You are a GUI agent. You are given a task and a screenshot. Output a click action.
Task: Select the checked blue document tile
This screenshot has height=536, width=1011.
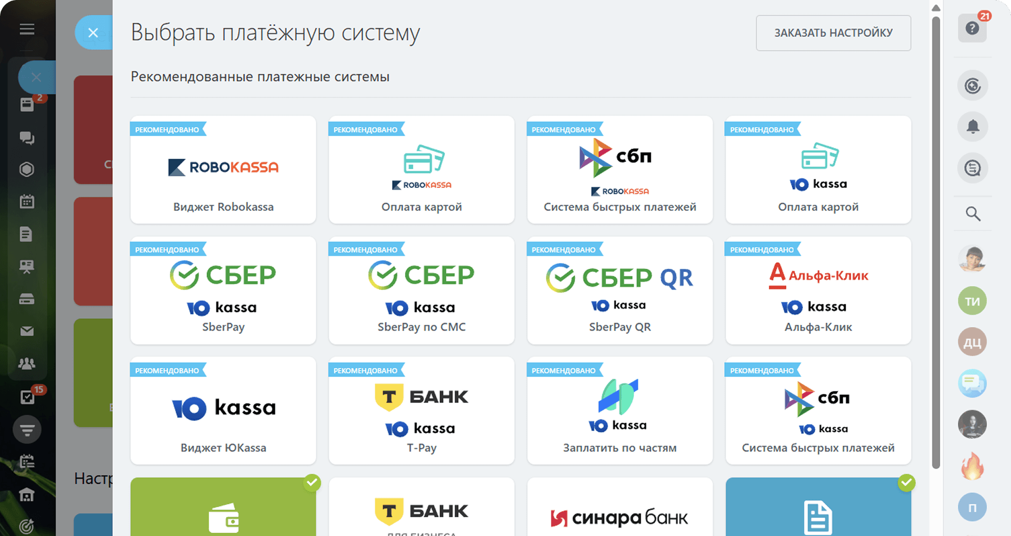818,508
